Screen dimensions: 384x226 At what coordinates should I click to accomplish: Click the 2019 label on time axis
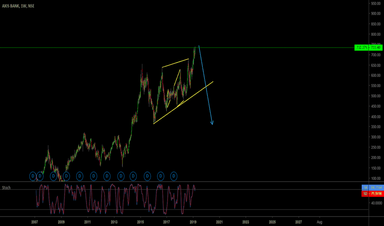193,222
